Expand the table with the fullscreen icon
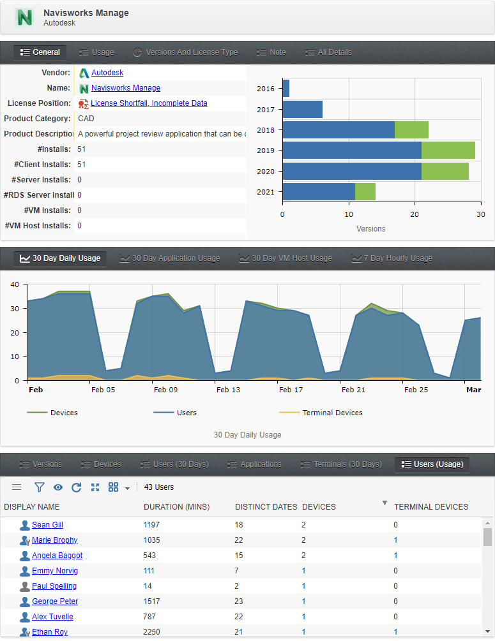The height and width of the screenshot is (641, 495). 95,487
